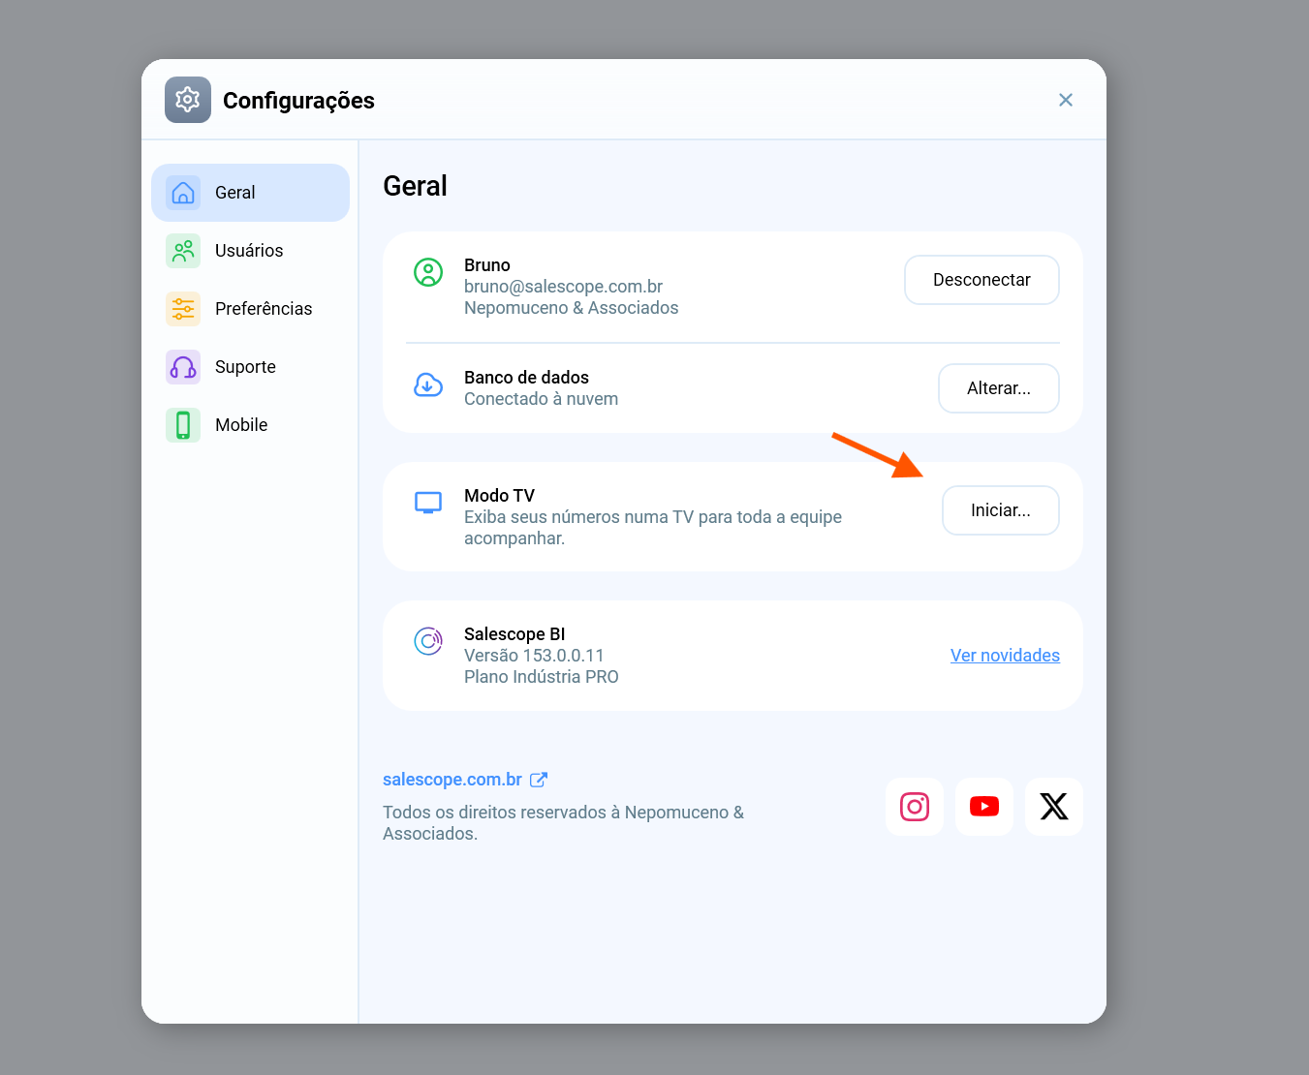
Task: Click the Configurações gear icon
Action: 188,100
